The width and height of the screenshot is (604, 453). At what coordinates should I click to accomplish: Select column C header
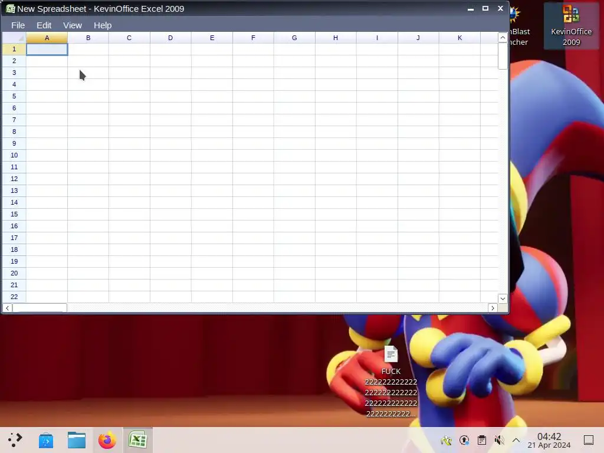click(x=129, y=38)
